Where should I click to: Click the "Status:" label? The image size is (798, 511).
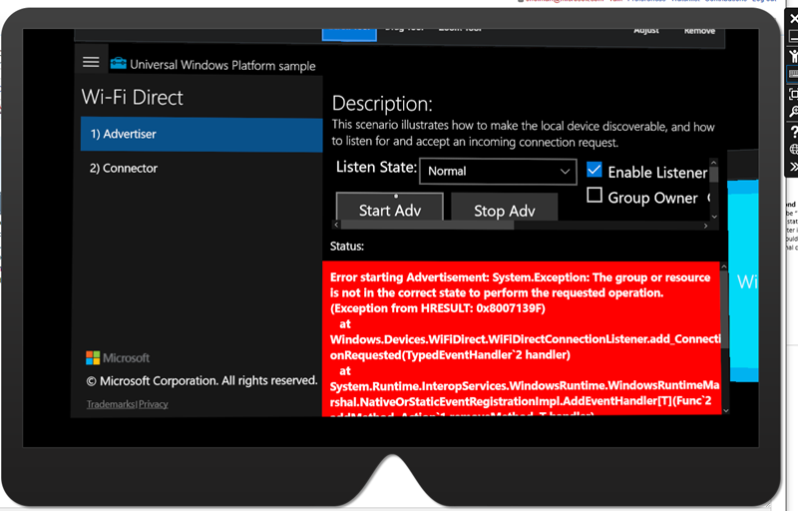point(347,247)
